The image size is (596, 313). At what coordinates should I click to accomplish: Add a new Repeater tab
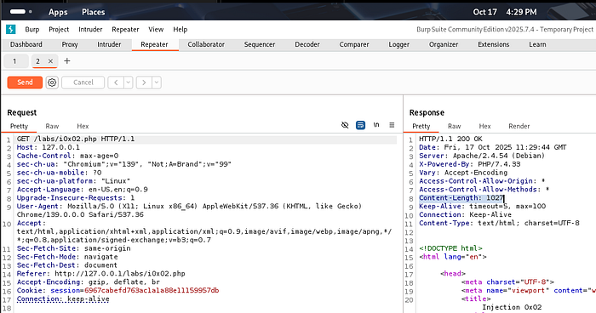tap(67, 61)
